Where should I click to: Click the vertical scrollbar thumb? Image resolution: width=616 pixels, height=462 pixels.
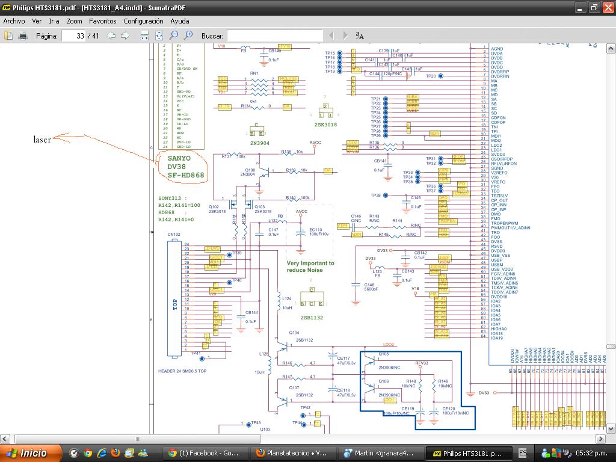[x=611, y=346]
